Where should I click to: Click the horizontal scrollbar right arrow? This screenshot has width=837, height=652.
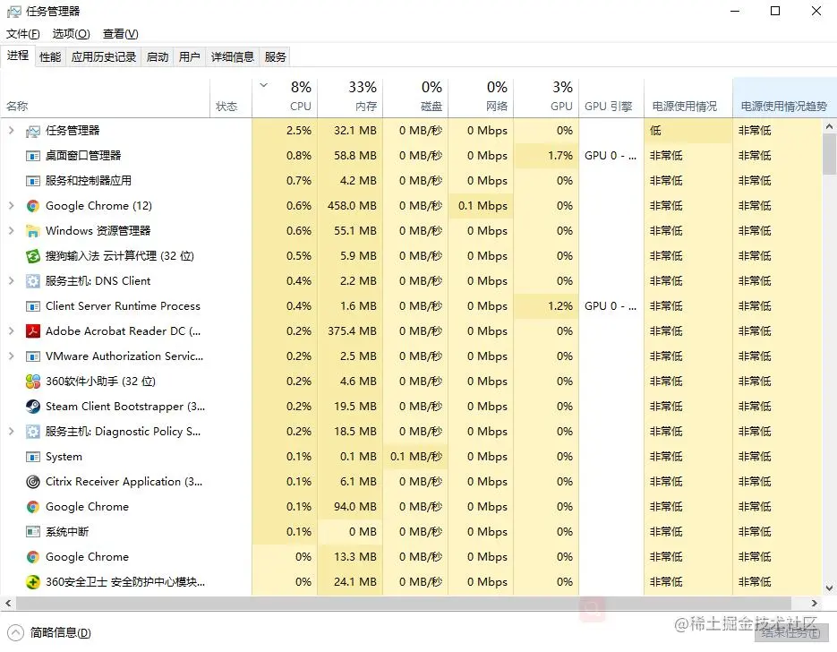pyautogui.click(x=814, y=604)
